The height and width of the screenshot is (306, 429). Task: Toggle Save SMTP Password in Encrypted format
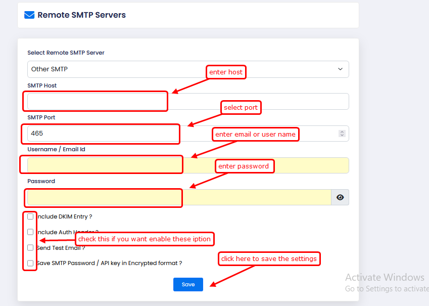point(31,264)
